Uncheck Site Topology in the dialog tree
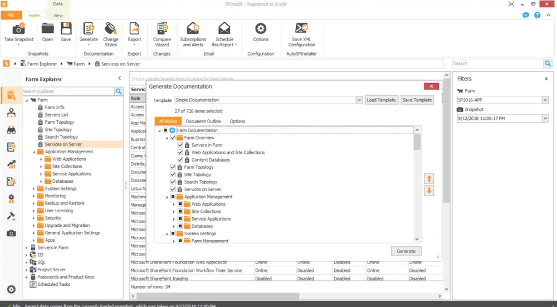This screenshot has width=557, height=307. [173, 174]
